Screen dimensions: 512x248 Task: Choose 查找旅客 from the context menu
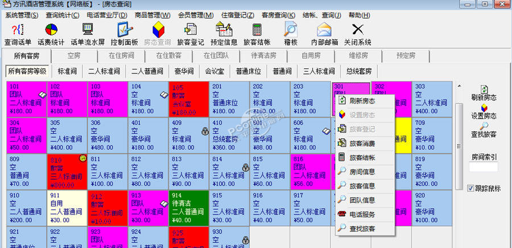(365, 229)
